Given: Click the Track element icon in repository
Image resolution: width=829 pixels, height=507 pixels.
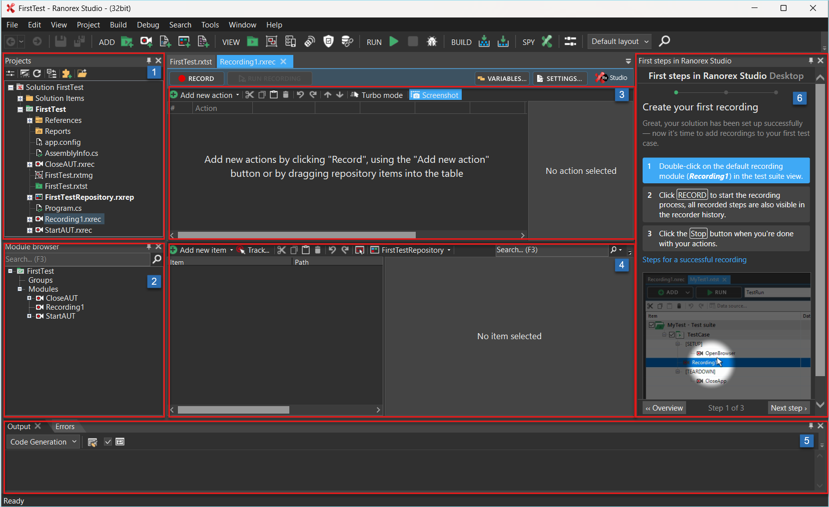Looking at the screenshot, I should tap(254, 250).
